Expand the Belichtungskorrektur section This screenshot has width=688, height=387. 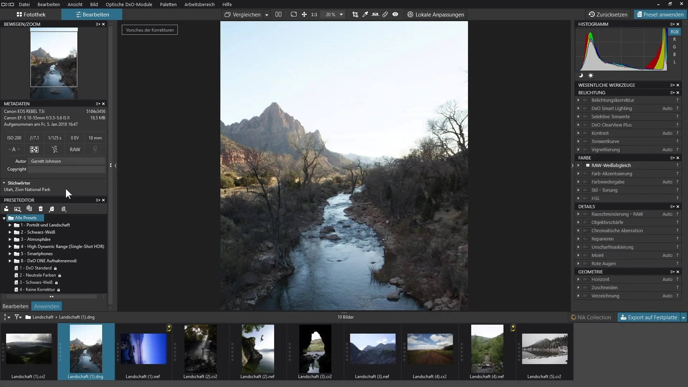click(578, 100)
